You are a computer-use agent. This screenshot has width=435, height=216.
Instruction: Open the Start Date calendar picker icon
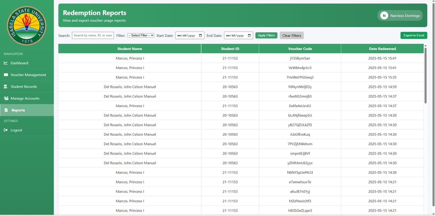pos(201,35)
